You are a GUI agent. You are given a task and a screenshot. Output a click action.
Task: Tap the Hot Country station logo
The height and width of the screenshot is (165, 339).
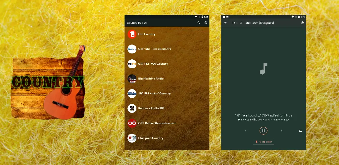click(132, 34)
